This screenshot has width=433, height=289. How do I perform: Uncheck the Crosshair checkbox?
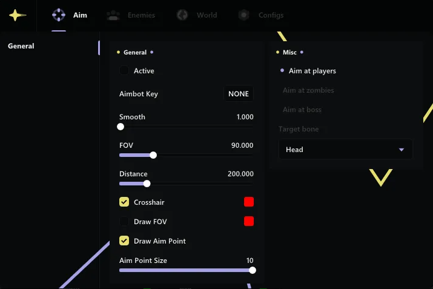click(x=124, y=202)
